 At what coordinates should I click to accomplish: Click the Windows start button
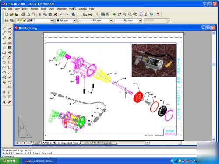10,161
